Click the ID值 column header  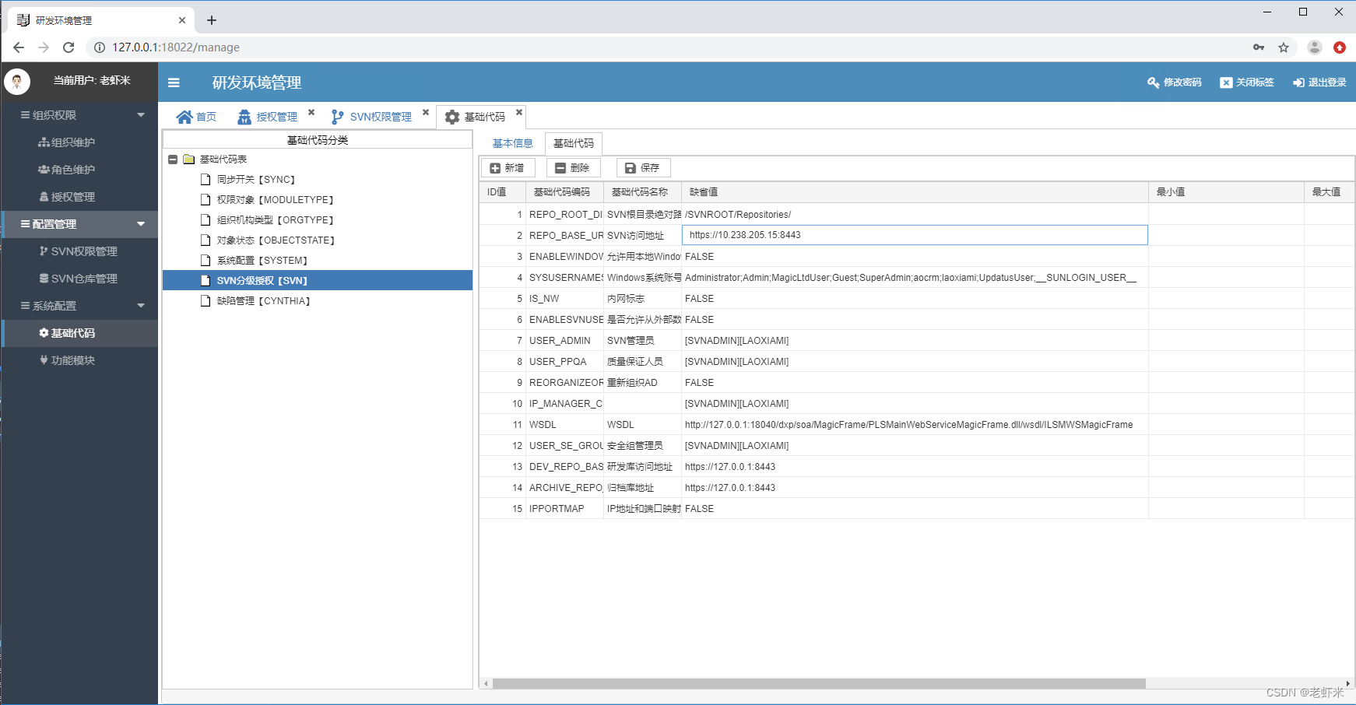pyautogui.click(x=502, y=192)
